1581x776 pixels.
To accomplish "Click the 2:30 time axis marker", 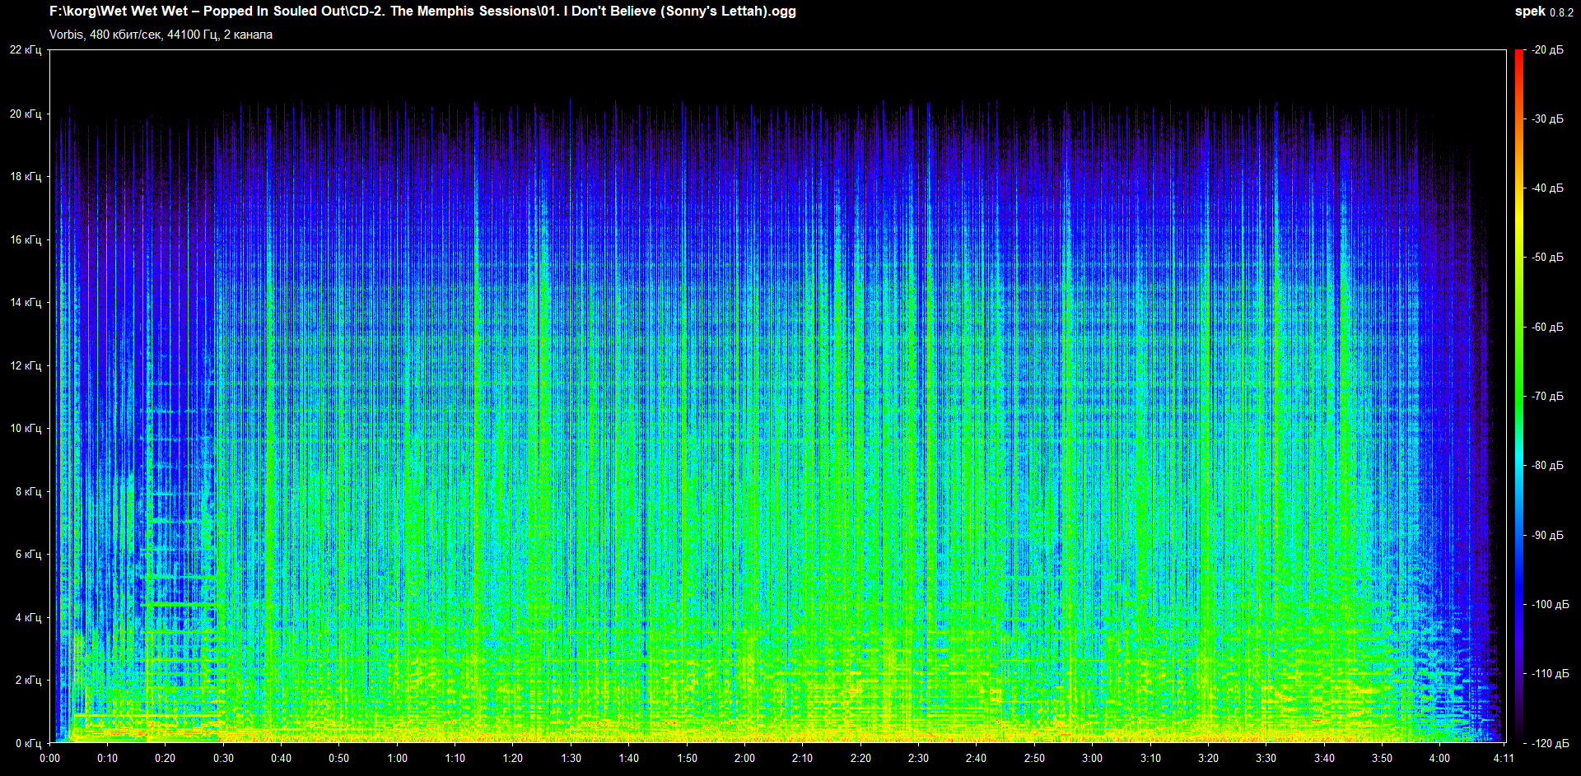I will 918,758.
